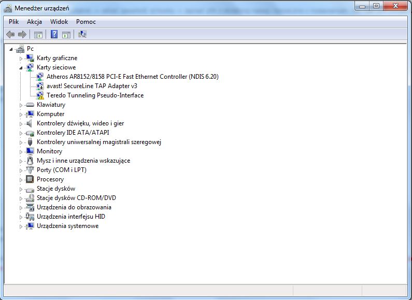Expand the Stacje dysków node
This screenshot has width=412, height=300.
tap(21, 189)
